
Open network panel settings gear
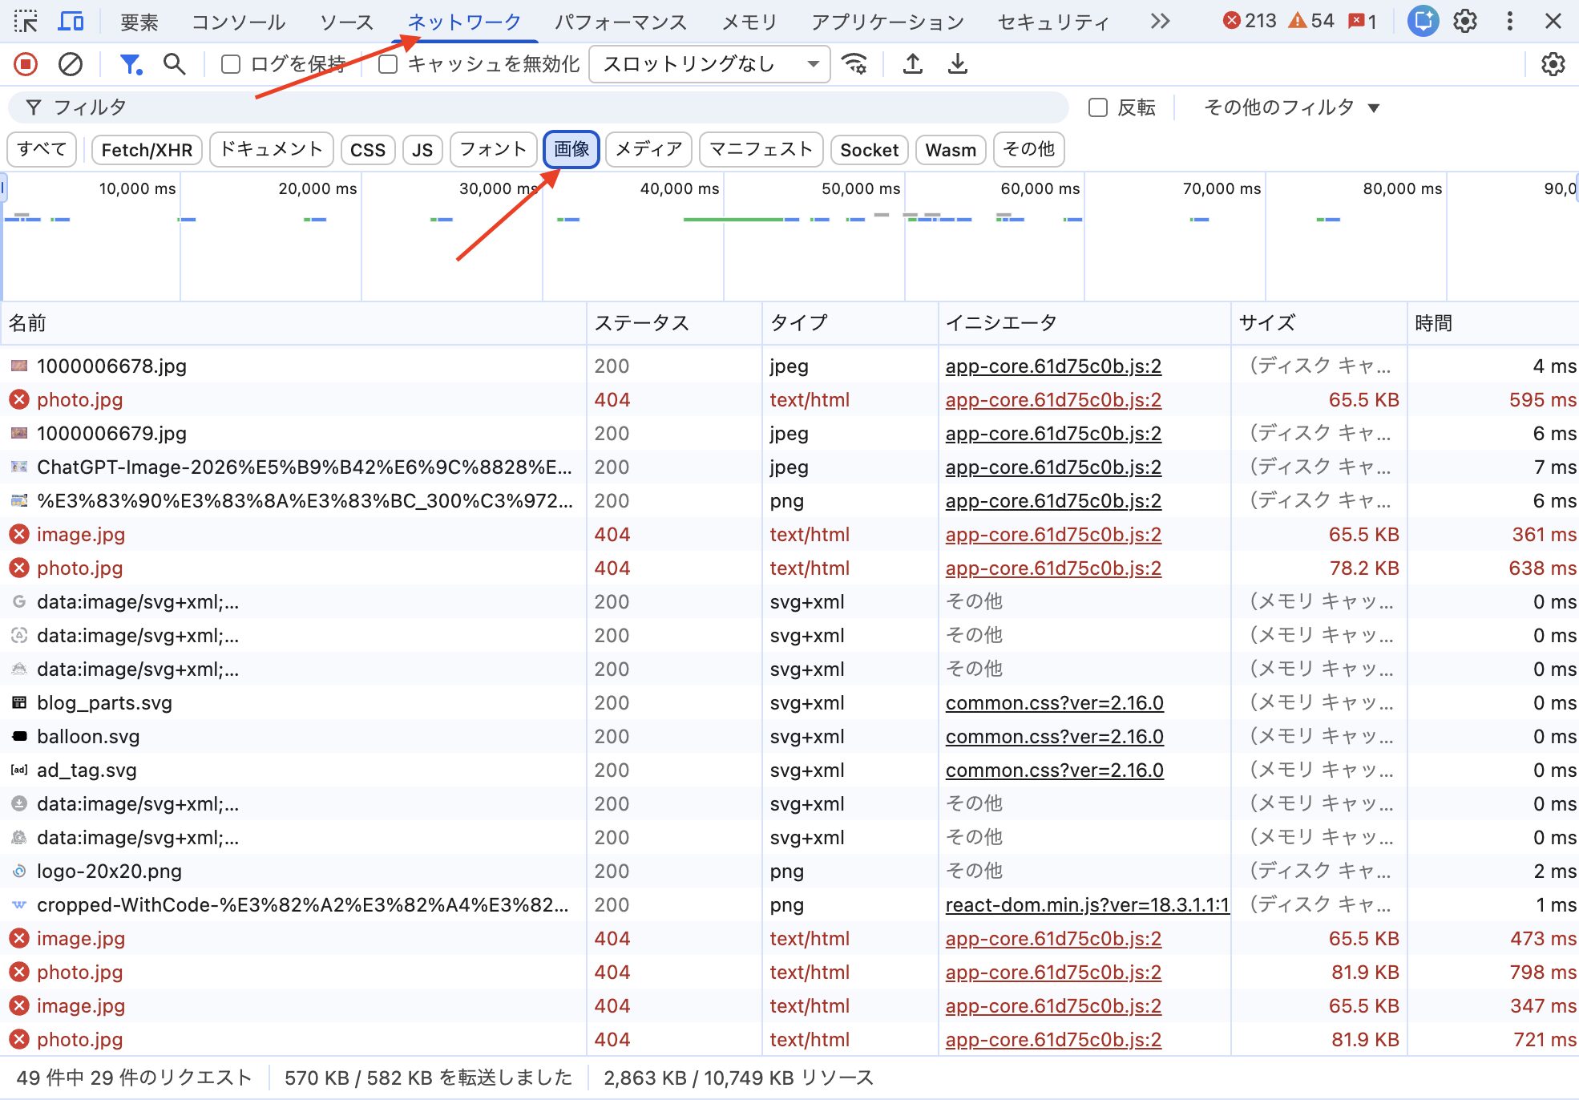click(1553, 64)
